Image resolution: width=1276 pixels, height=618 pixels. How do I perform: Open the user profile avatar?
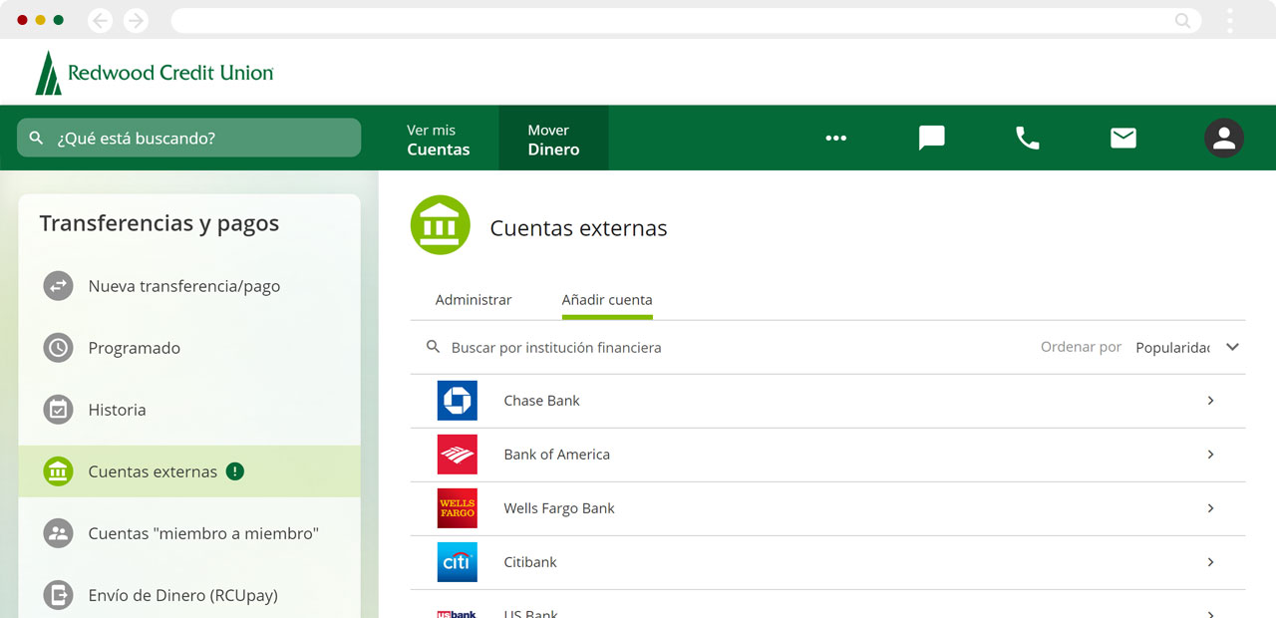pos(1224,138)
